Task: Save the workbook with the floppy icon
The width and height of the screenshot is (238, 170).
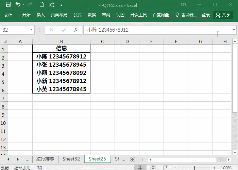Action: (8, 4)
